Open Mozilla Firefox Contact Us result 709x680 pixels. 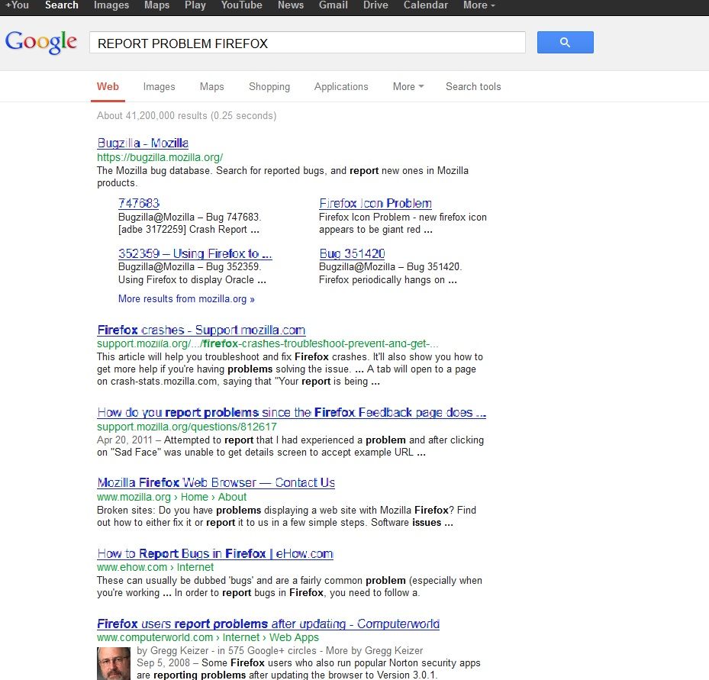[216, 482]
